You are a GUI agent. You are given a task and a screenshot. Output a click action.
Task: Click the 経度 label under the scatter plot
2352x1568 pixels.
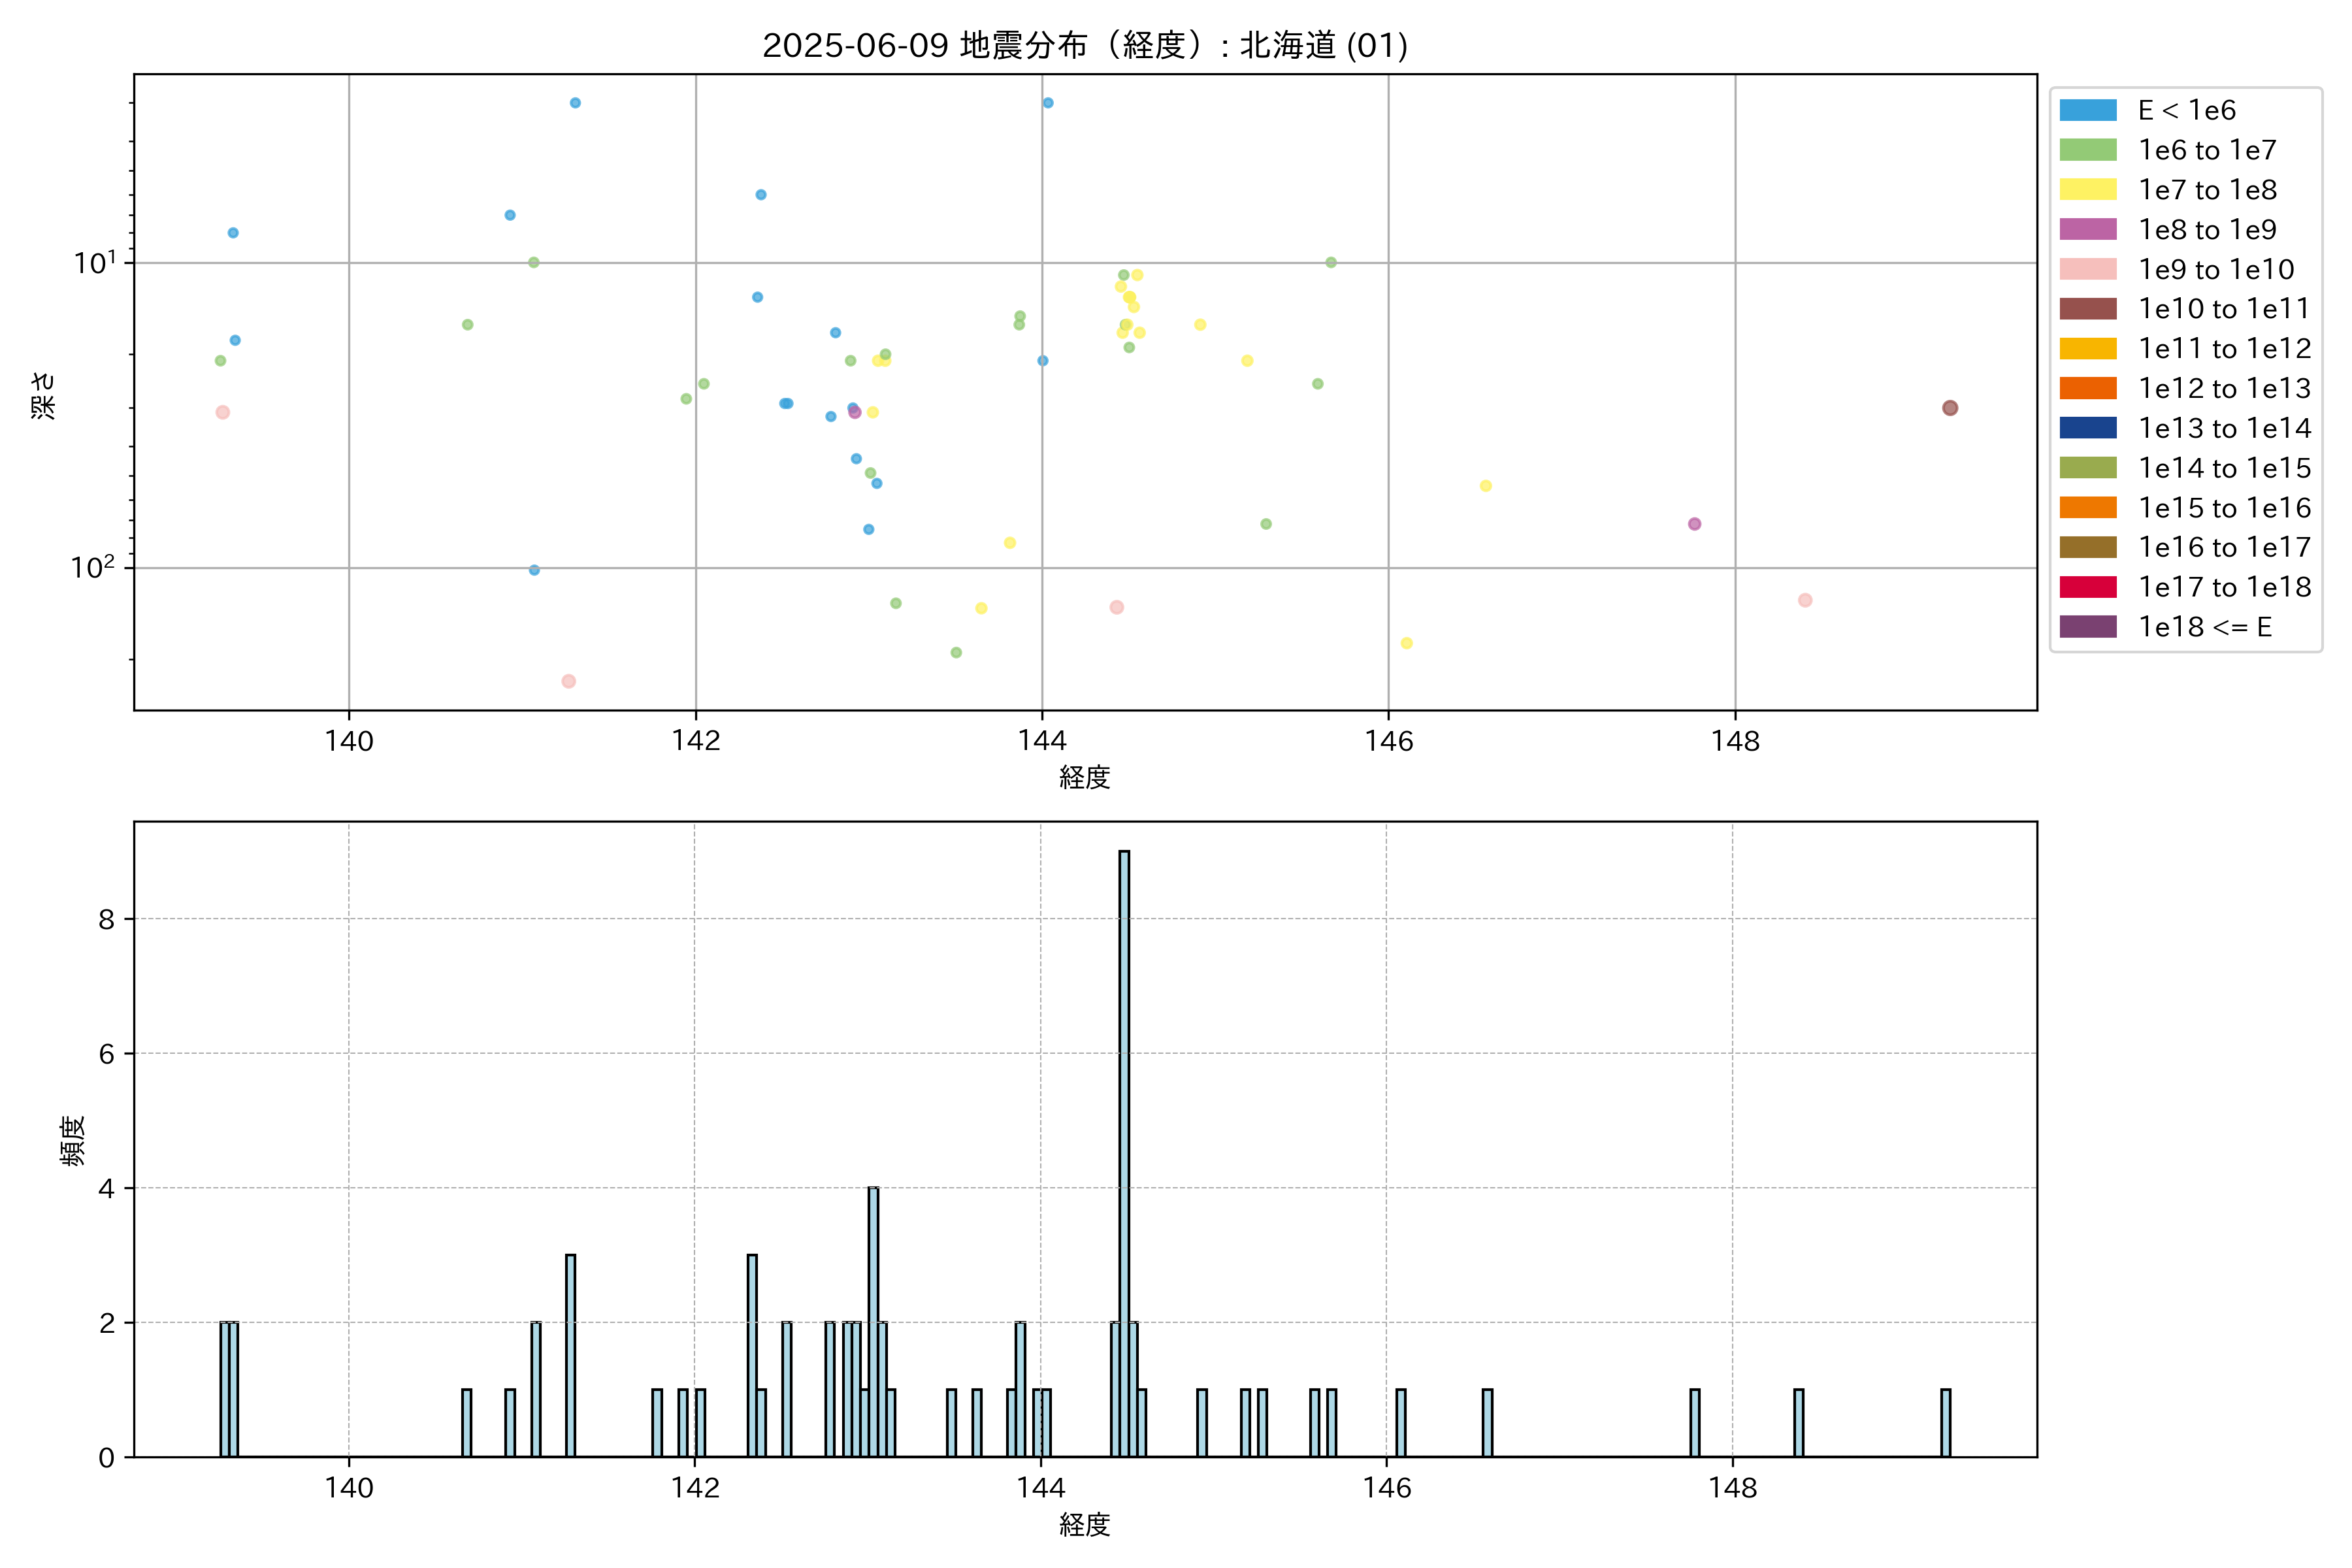[x=1084, y=777]
